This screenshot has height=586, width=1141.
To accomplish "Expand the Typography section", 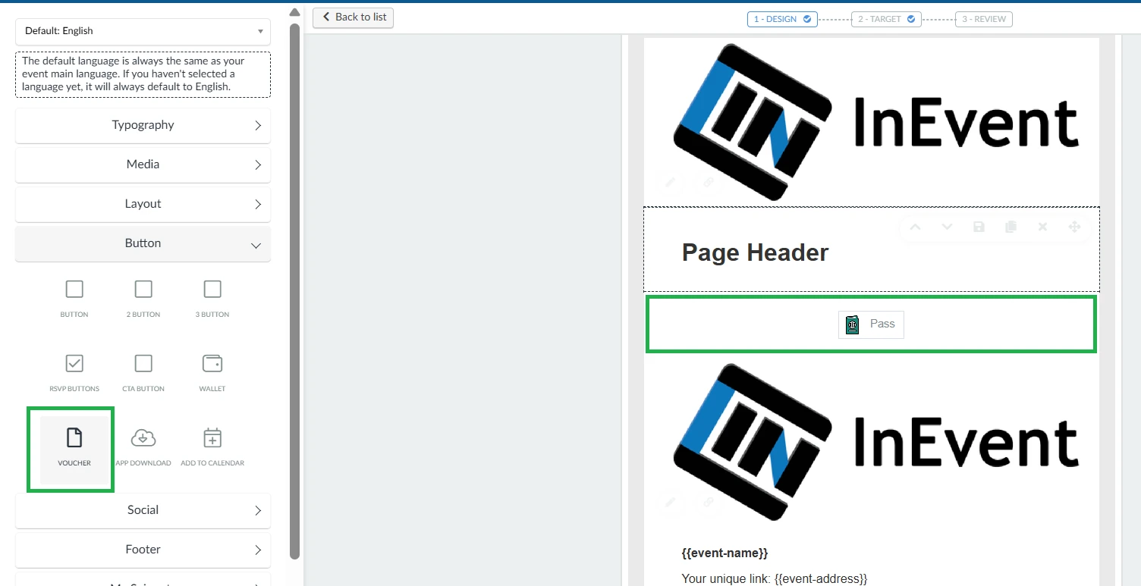I will 143,125.
